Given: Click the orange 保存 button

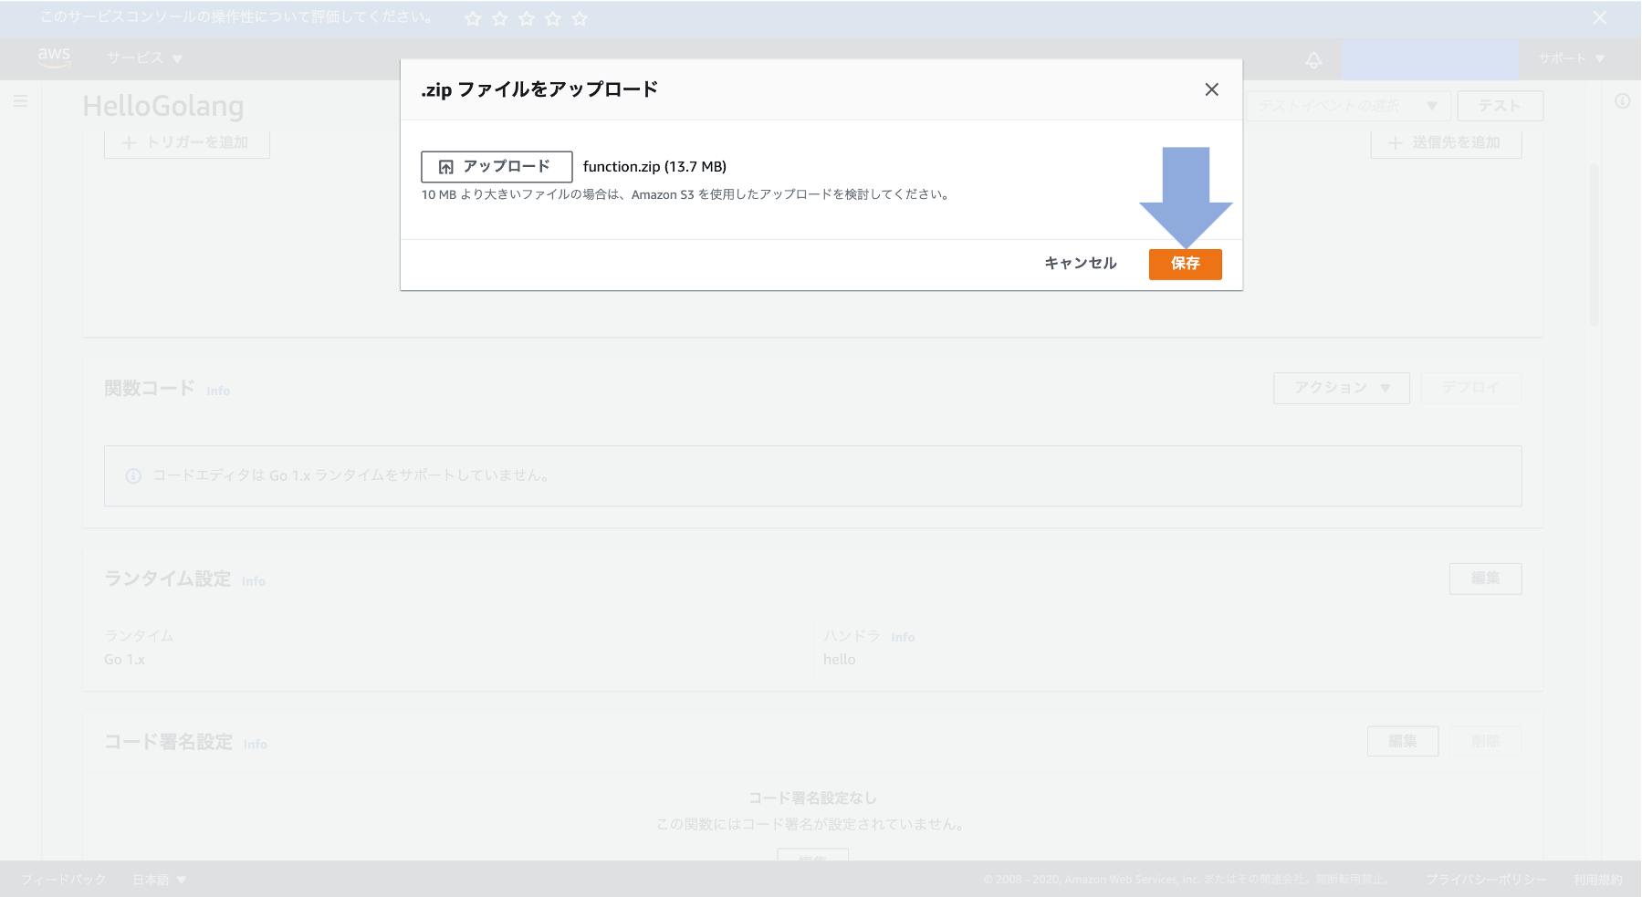Looking at the screenshot, I should (x=1185, y=264).
